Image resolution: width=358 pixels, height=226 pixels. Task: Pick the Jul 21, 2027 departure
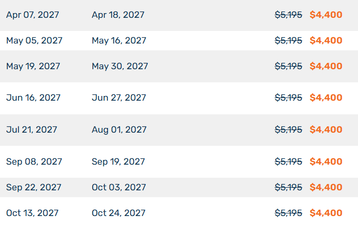tap(31, 130)
